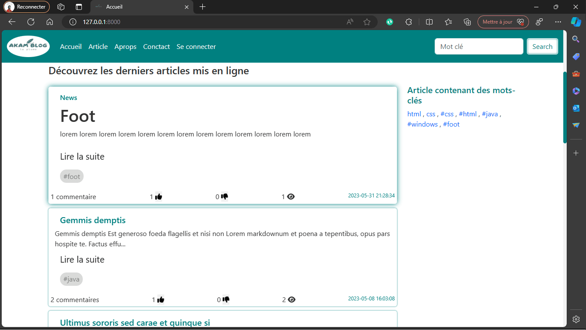Like the Gemmis demptis article

[x=161, y=300]
